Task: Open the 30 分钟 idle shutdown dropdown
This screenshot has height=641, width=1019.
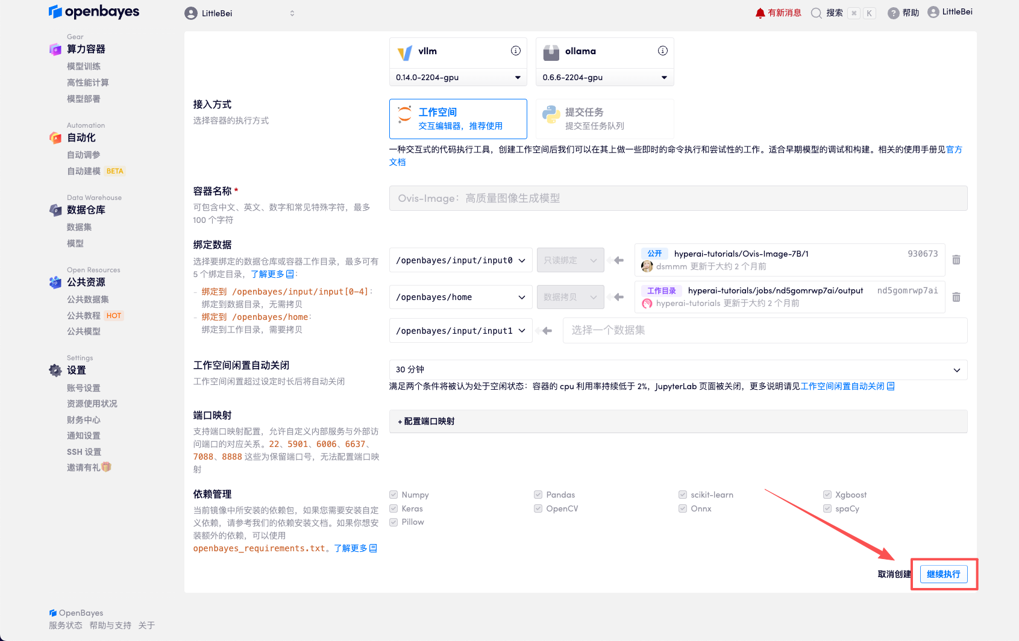Action: (x=678, y=370)
